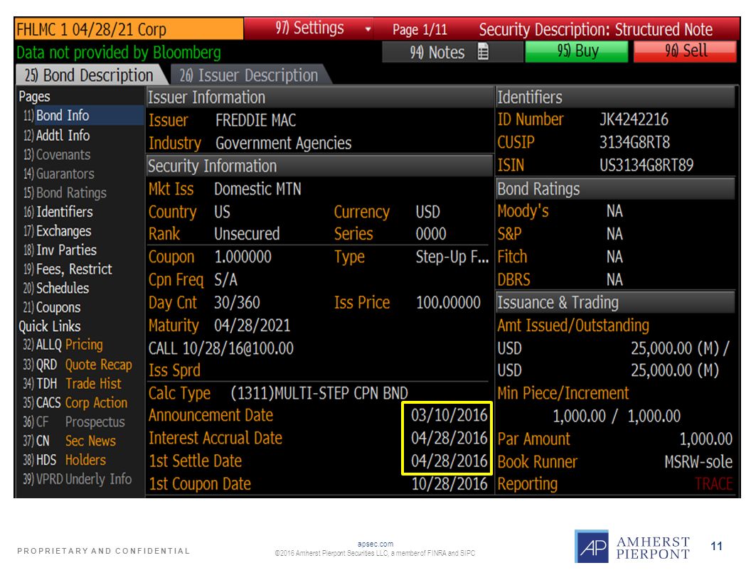Viewport: 751px width, 580px height.
Task: Click the Currency value USD
Action: pyautogui.click(x=427, y=212)
